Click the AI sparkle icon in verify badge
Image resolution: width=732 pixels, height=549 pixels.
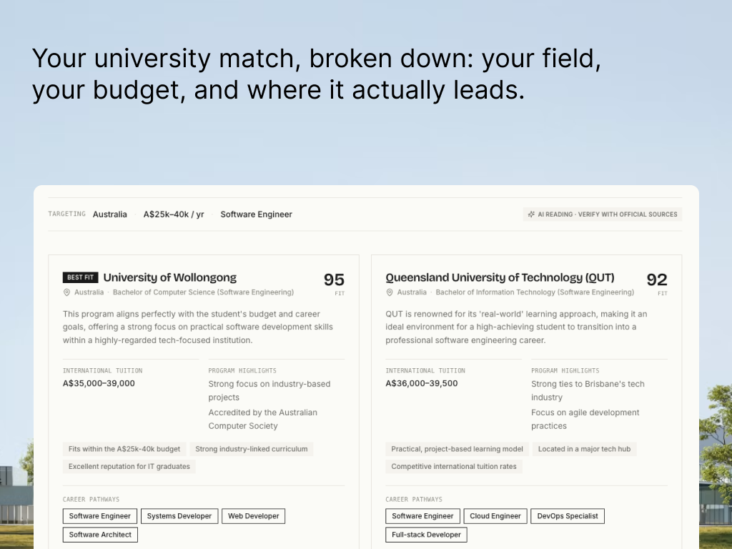coord(531,214)
